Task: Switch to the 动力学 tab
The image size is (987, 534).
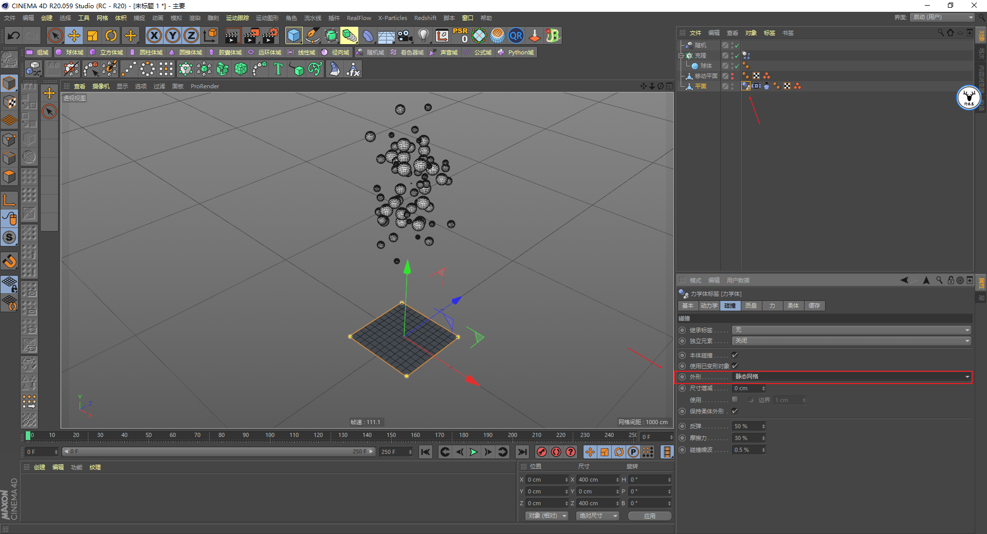Action: (709, 306)
